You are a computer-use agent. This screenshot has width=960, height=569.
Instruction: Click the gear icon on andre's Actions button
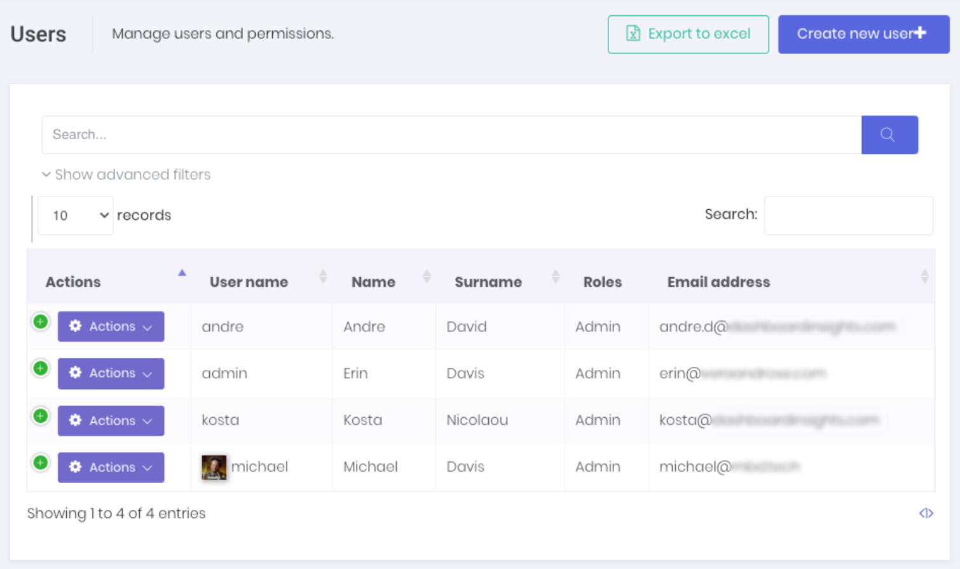76,326
